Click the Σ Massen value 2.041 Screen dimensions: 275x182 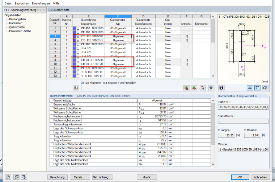[x=252, y=135]
